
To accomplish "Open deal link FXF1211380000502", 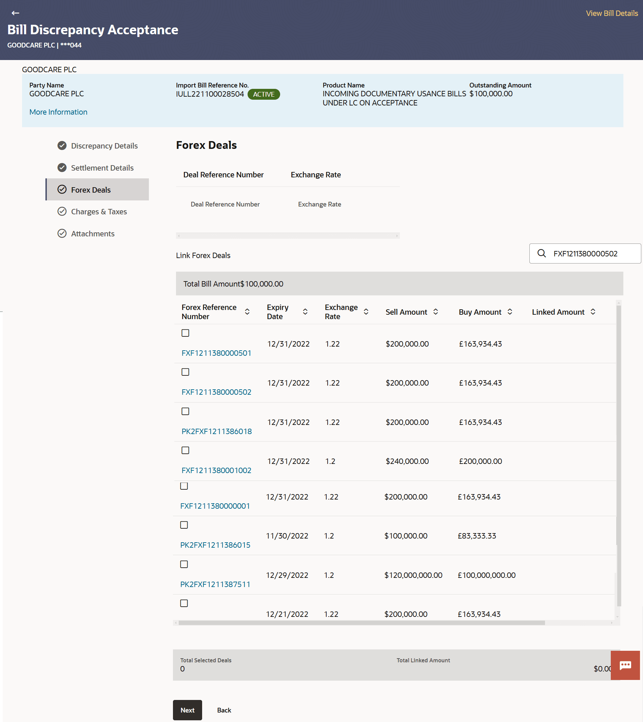I will coord(216,392).
